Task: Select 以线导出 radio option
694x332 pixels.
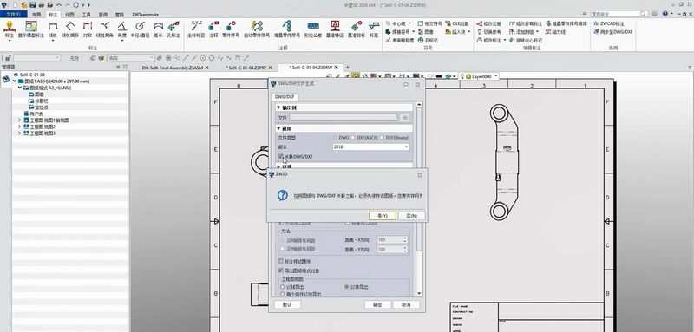Action: click(x=283, y=287)
